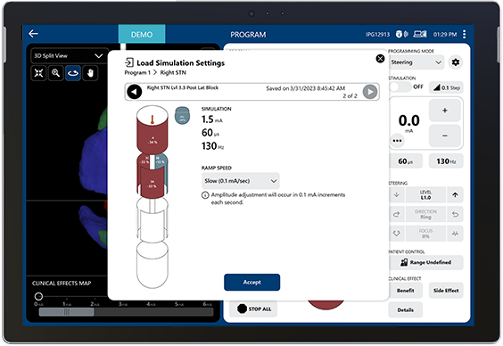The height and width of the screenshot is (346, 503).
Task: Increase amplitude with plus button
Action: pyautogui.click(x=445, y=111)
